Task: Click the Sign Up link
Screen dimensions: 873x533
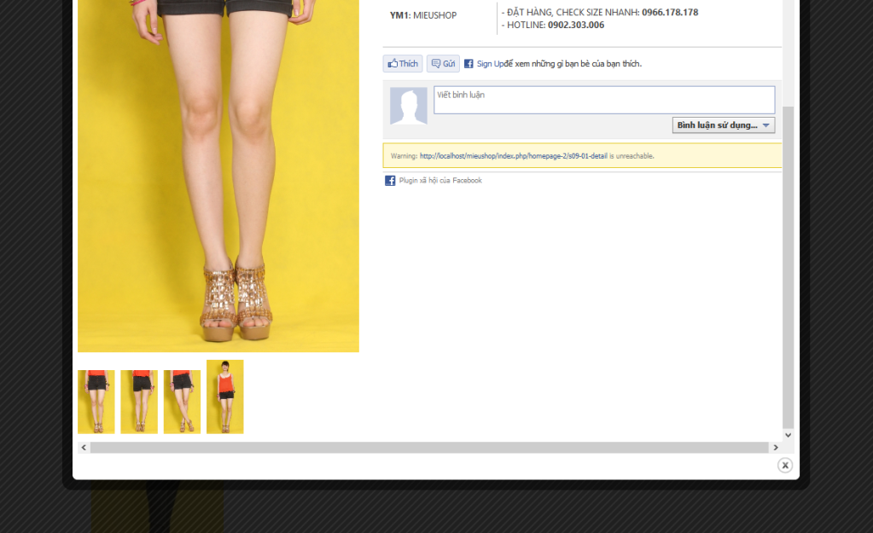Action: [491, 63]
